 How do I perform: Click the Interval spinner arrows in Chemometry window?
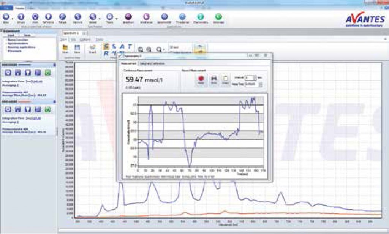pyautogui.click(x=255, y=78)
